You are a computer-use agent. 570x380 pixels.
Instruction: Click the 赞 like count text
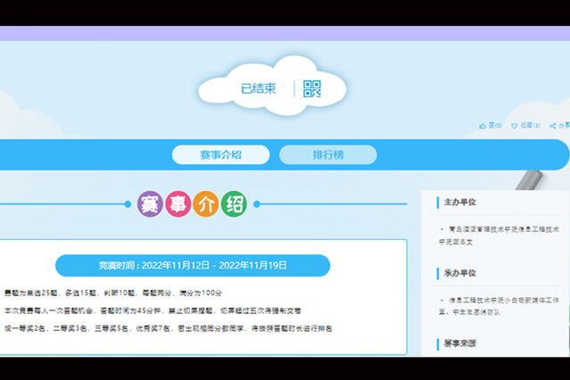coord(494,126)
